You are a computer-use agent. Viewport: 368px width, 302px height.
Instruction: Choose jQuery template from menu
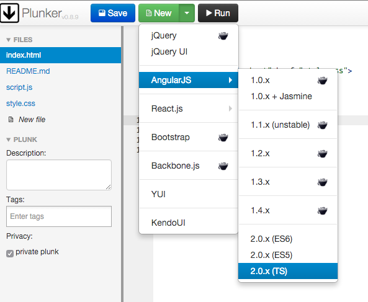[x=189, y=35]
